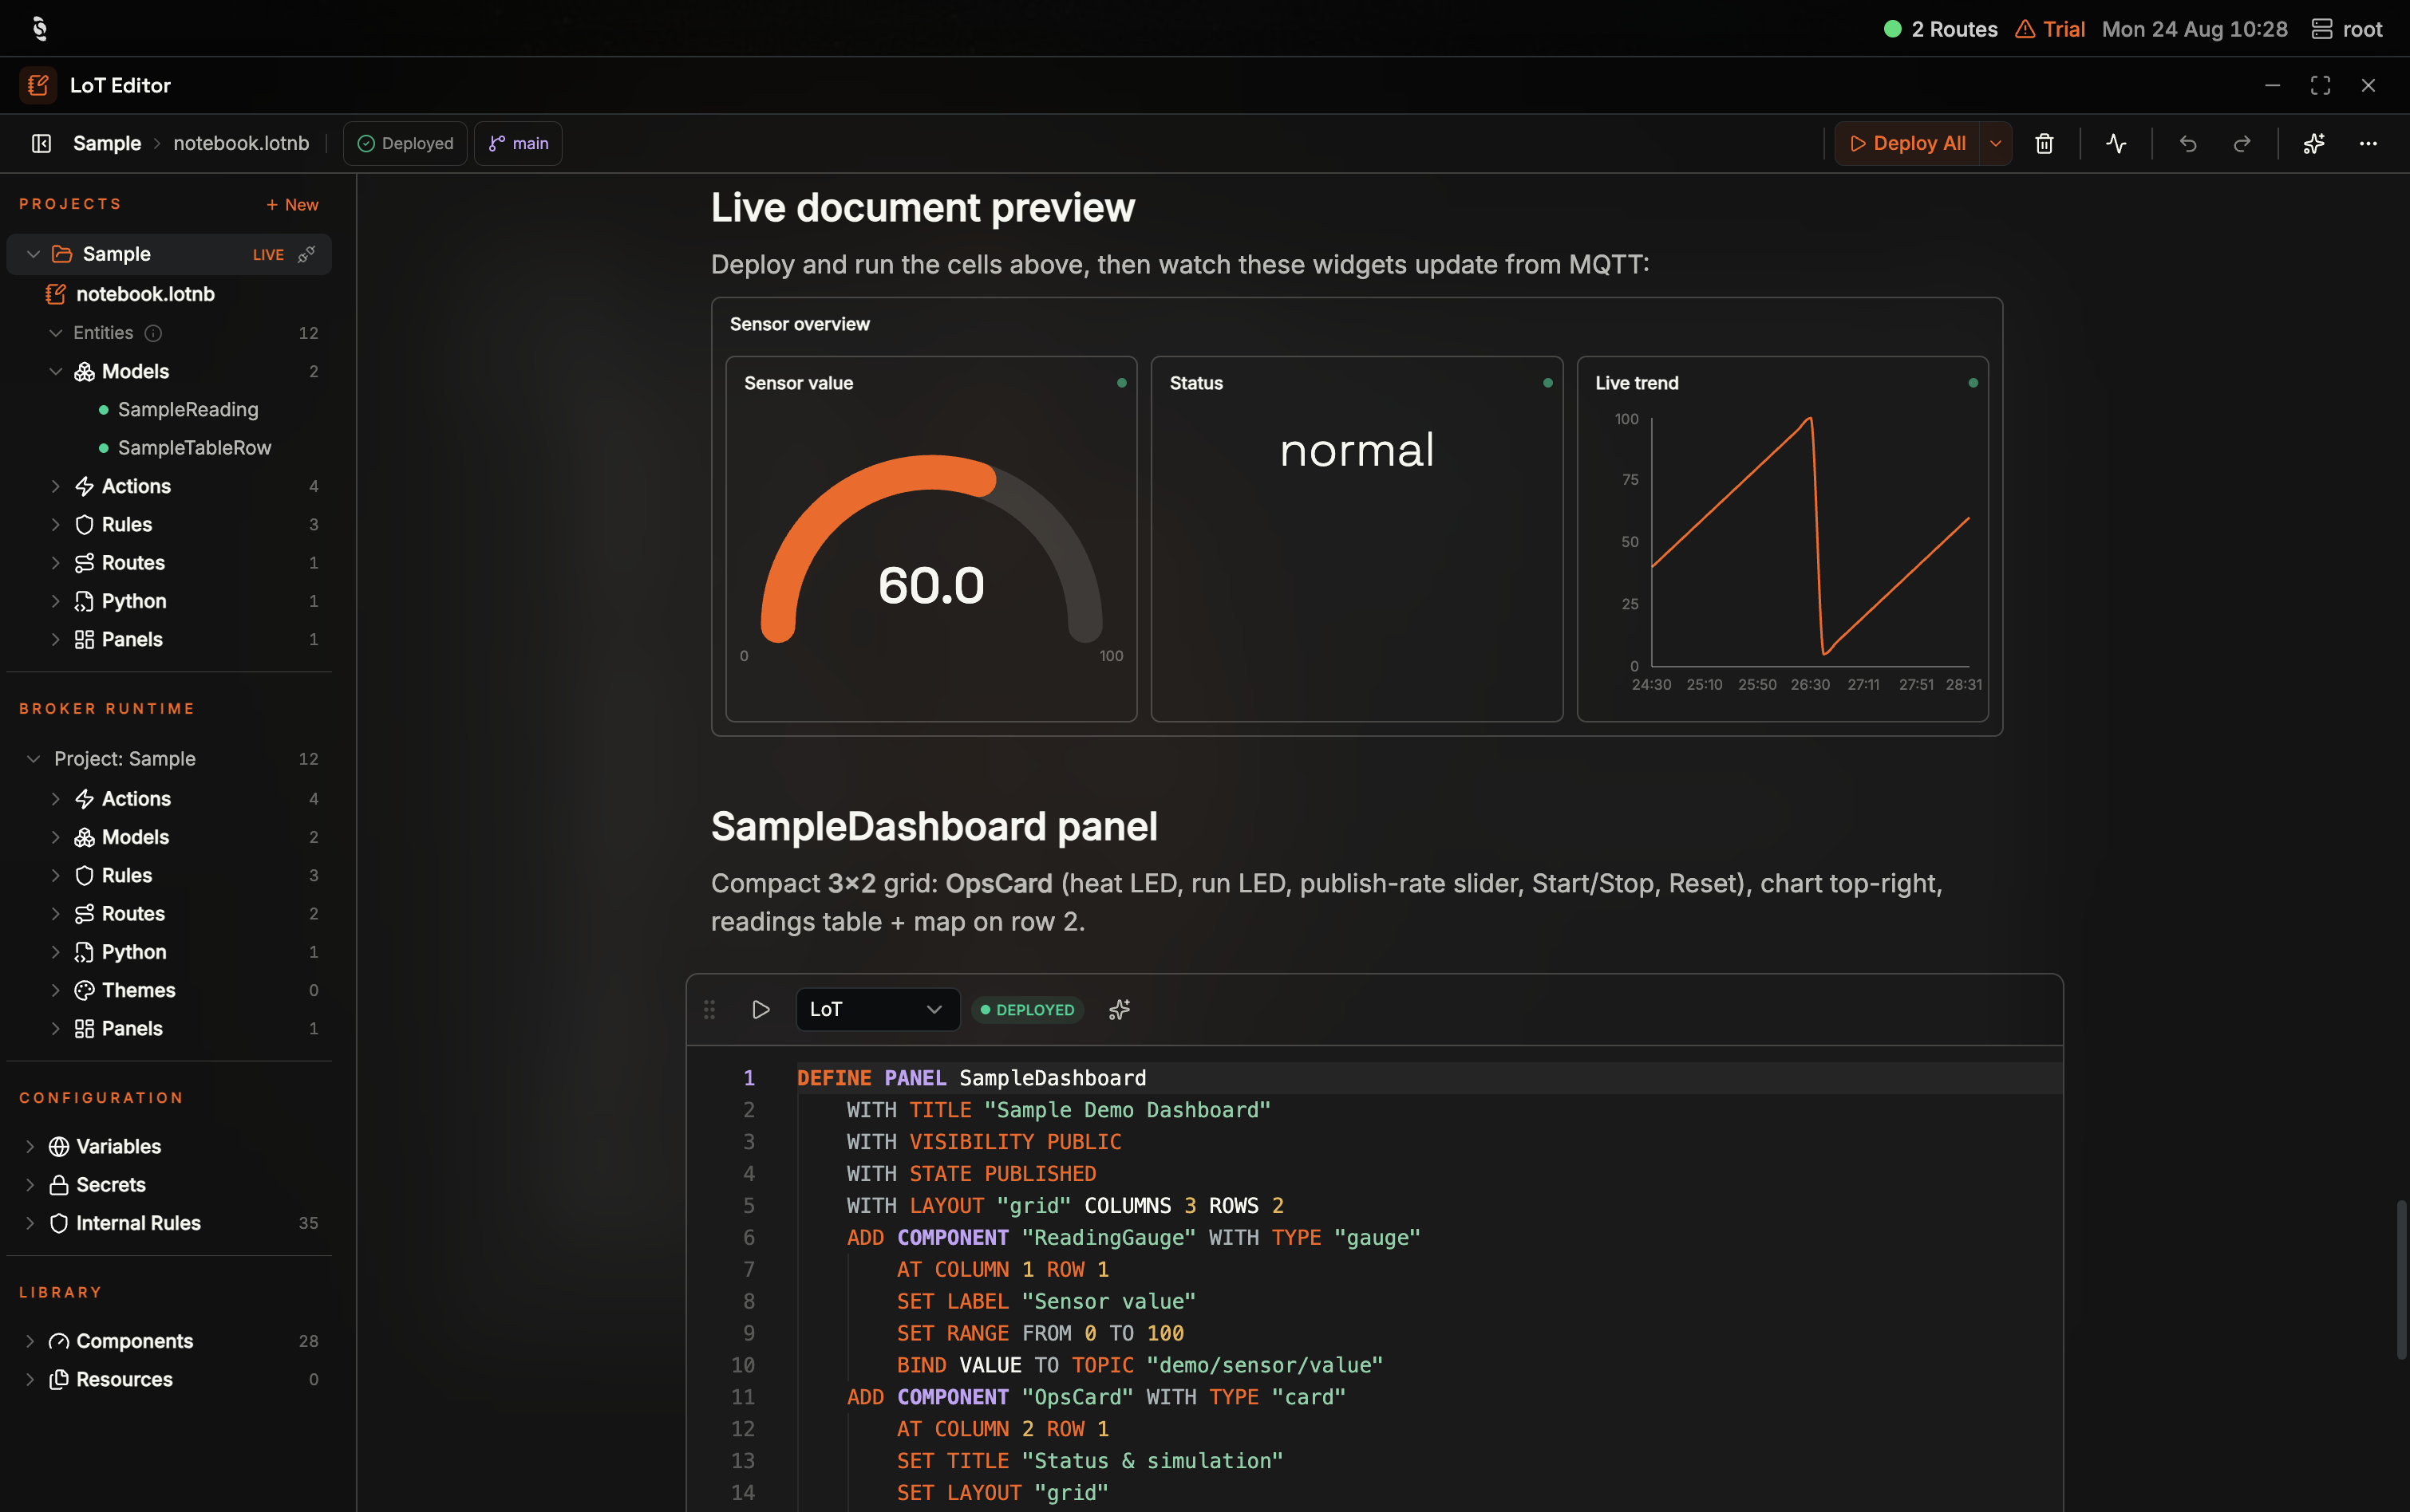Screen dimensions: 2410x1512
Task: Run the LoT cell play icon
Action: coord(761,1009)
